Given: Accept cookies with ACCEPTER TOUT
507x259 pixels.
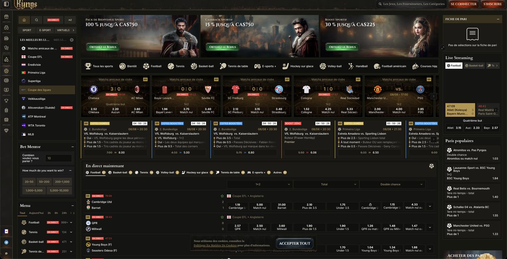Looking at the screenshot, I should click(x=294, y=243).
